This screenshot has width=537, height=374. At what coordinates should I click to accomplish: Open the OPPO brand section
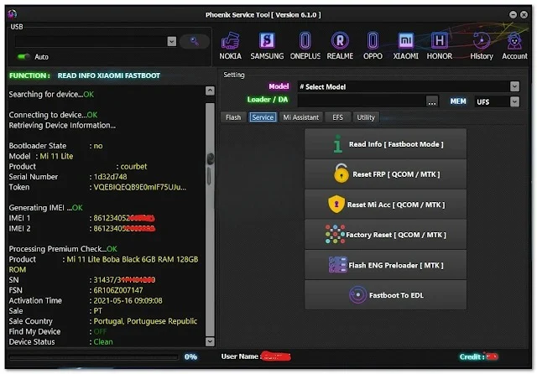click(373, 46)
